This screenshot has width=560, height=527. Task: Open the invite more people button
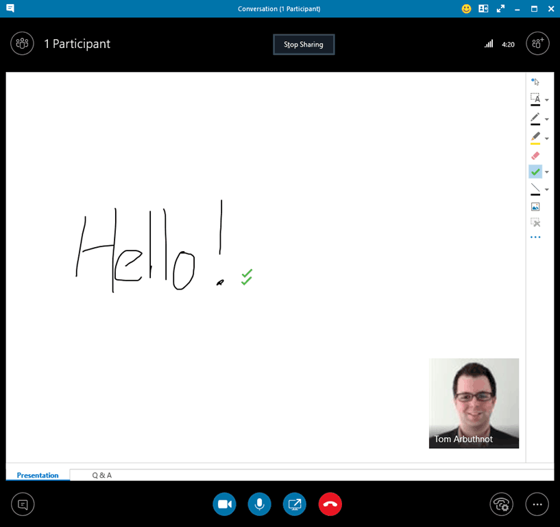click(x=537, y=43)
